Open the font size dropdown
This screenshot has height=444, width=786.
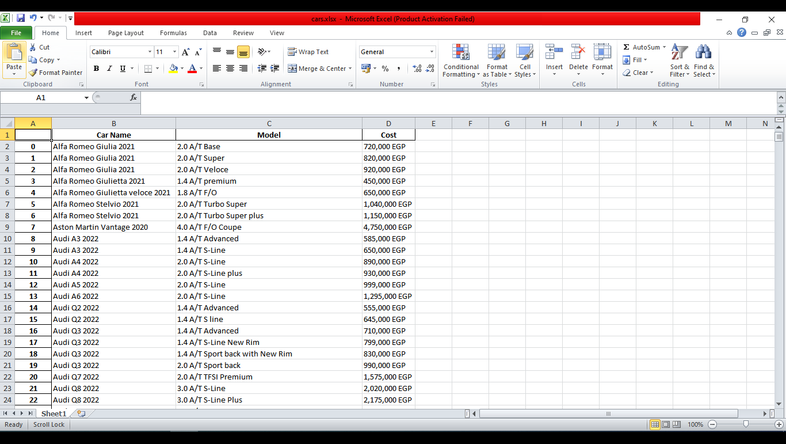(x=174, y=52)
